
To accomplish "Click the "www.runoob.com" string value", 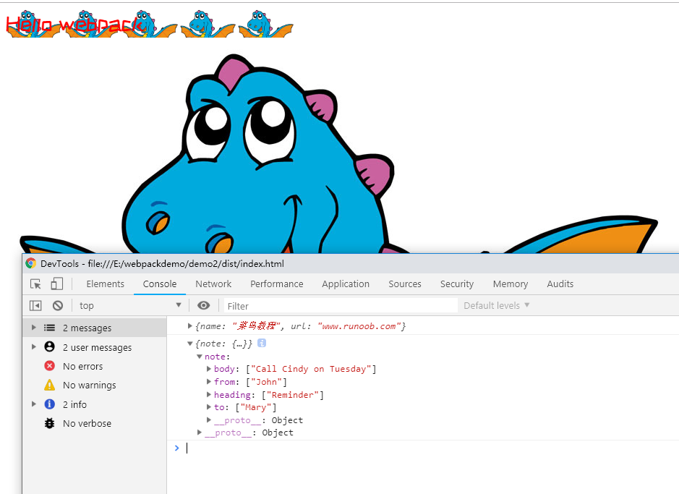I will coord(359,326).
